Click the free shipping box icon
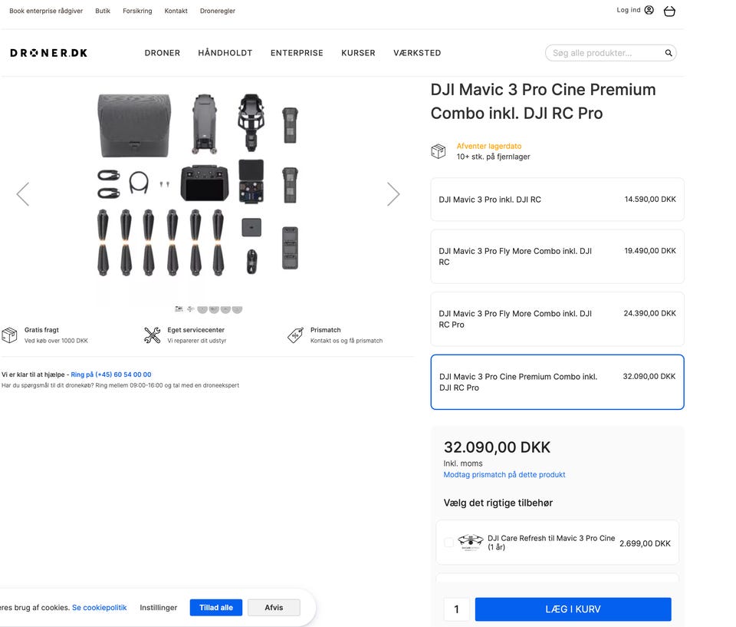 [x=9, y=335]
